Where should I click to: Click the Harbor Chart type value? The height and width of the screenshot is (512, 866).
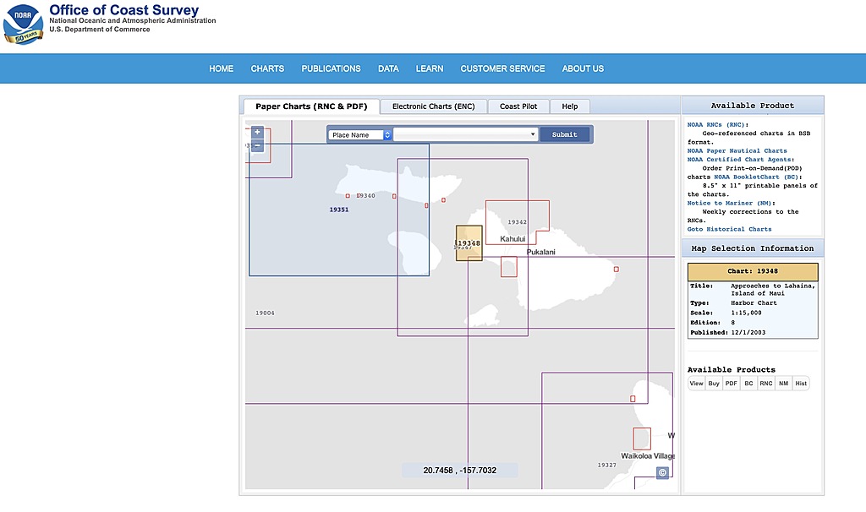(x=754, y=303)
